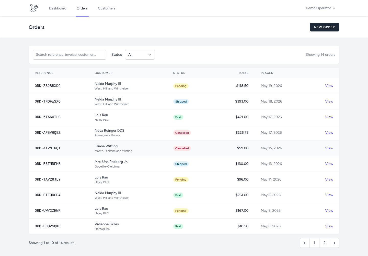Viewport: 368px width, 256px height.
Task: Click reference ORD-UWY2ZHWR text
Action: pos(48,211)
